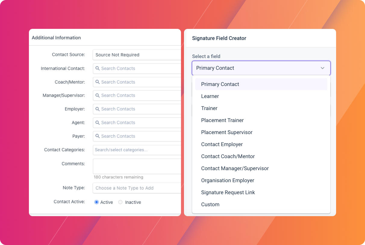Viewport: 365px width, 245px height.
Task: Select the search icon beside Manager/Supervisor
Action: 98,95
